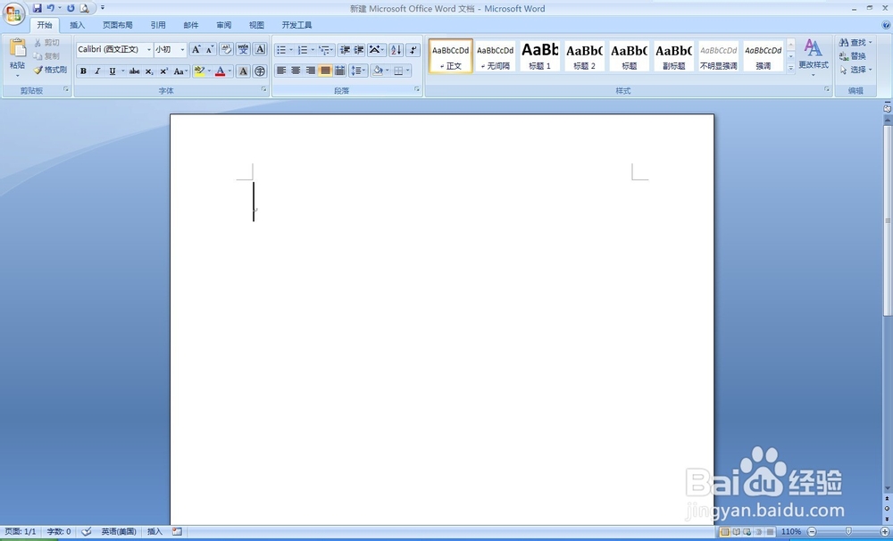Open the change case Aa dropdown
The image size is (893, 541).
pos(180,71)
